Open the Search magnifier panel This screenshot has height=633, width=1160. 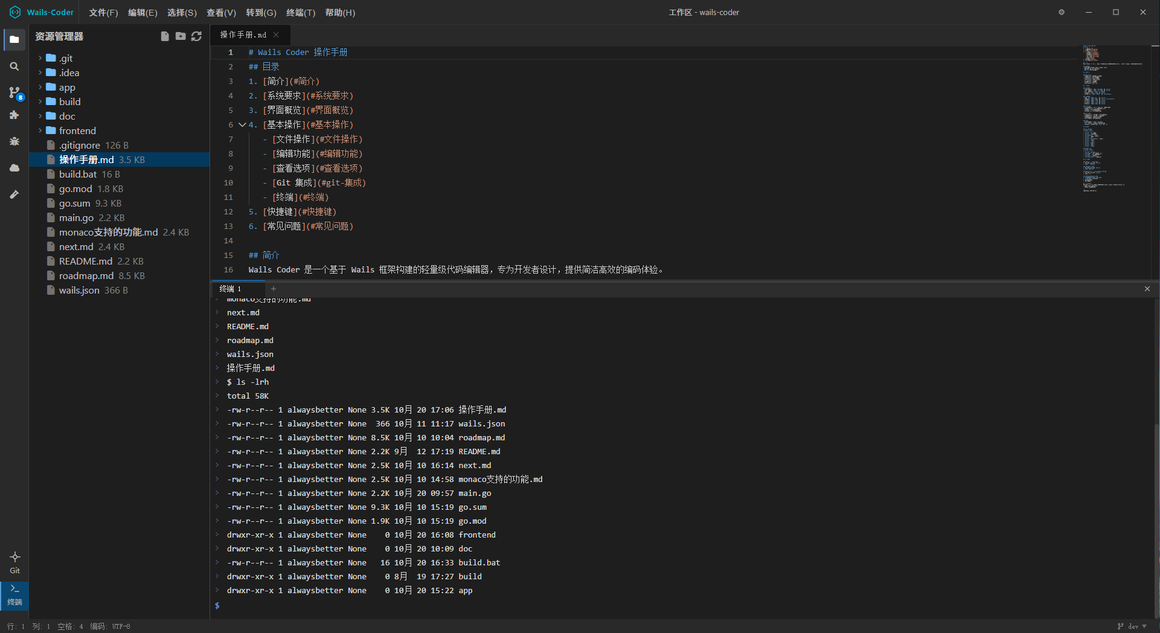click(14, 66)
